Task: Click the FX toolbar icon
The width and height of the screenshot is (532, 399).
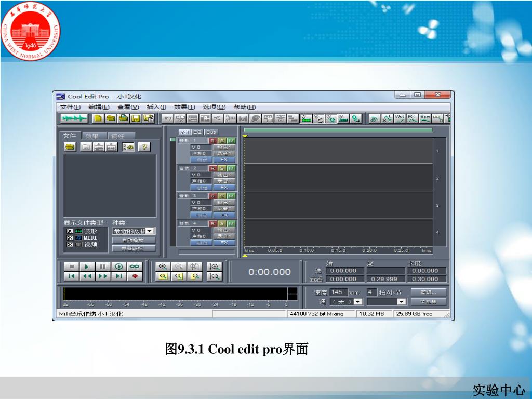Action: click(412, 118)
